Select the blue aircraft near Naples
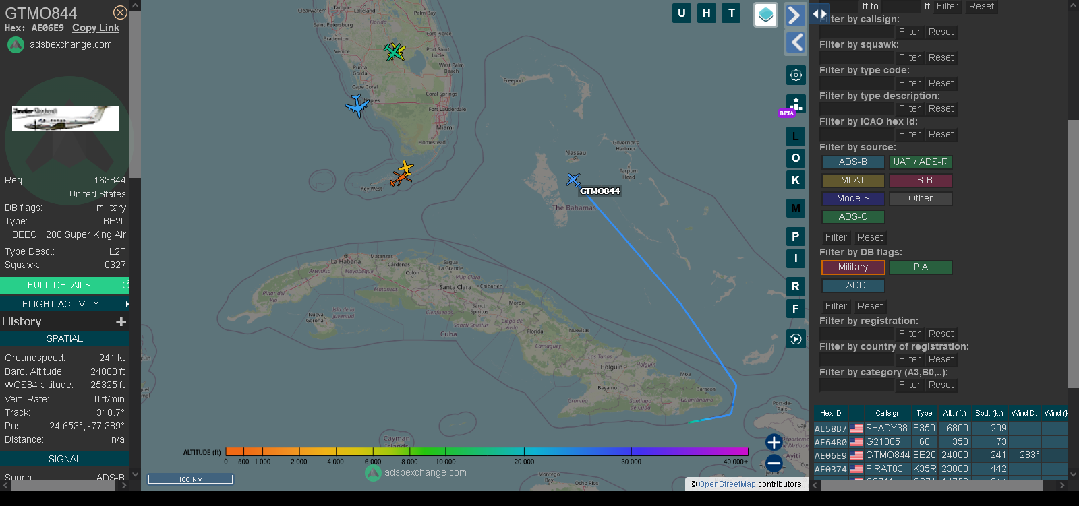The height and width of the screenshot is (506, 1079). pyautogui.click(x=357, y=106)
